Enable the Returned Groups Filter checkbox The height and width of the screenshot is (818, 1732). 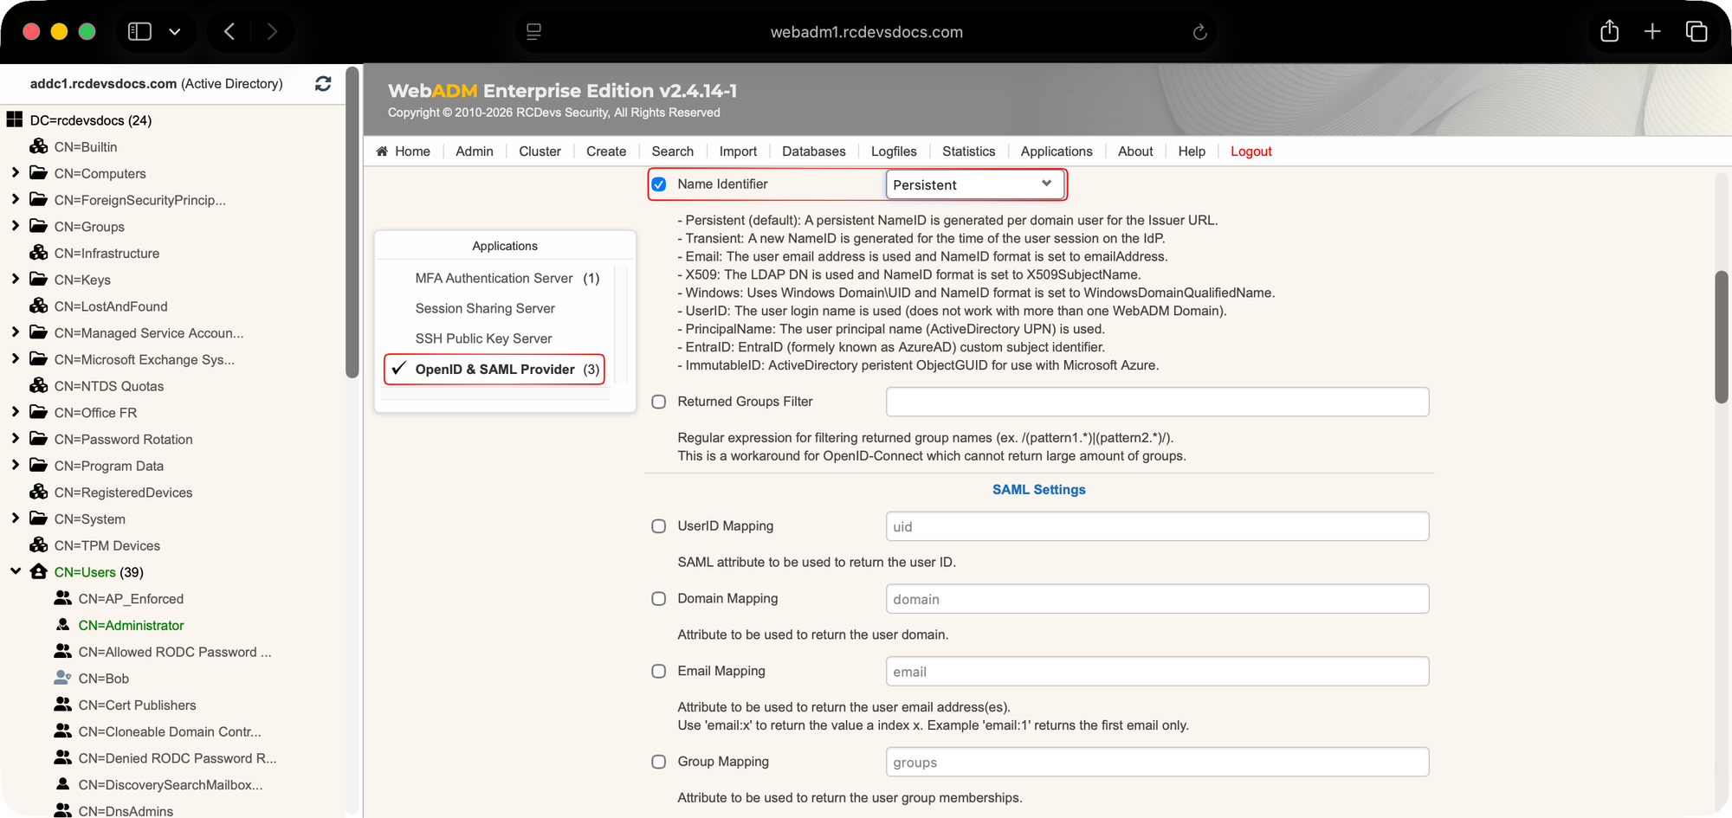pyautogui.click(x=659, y=402)
